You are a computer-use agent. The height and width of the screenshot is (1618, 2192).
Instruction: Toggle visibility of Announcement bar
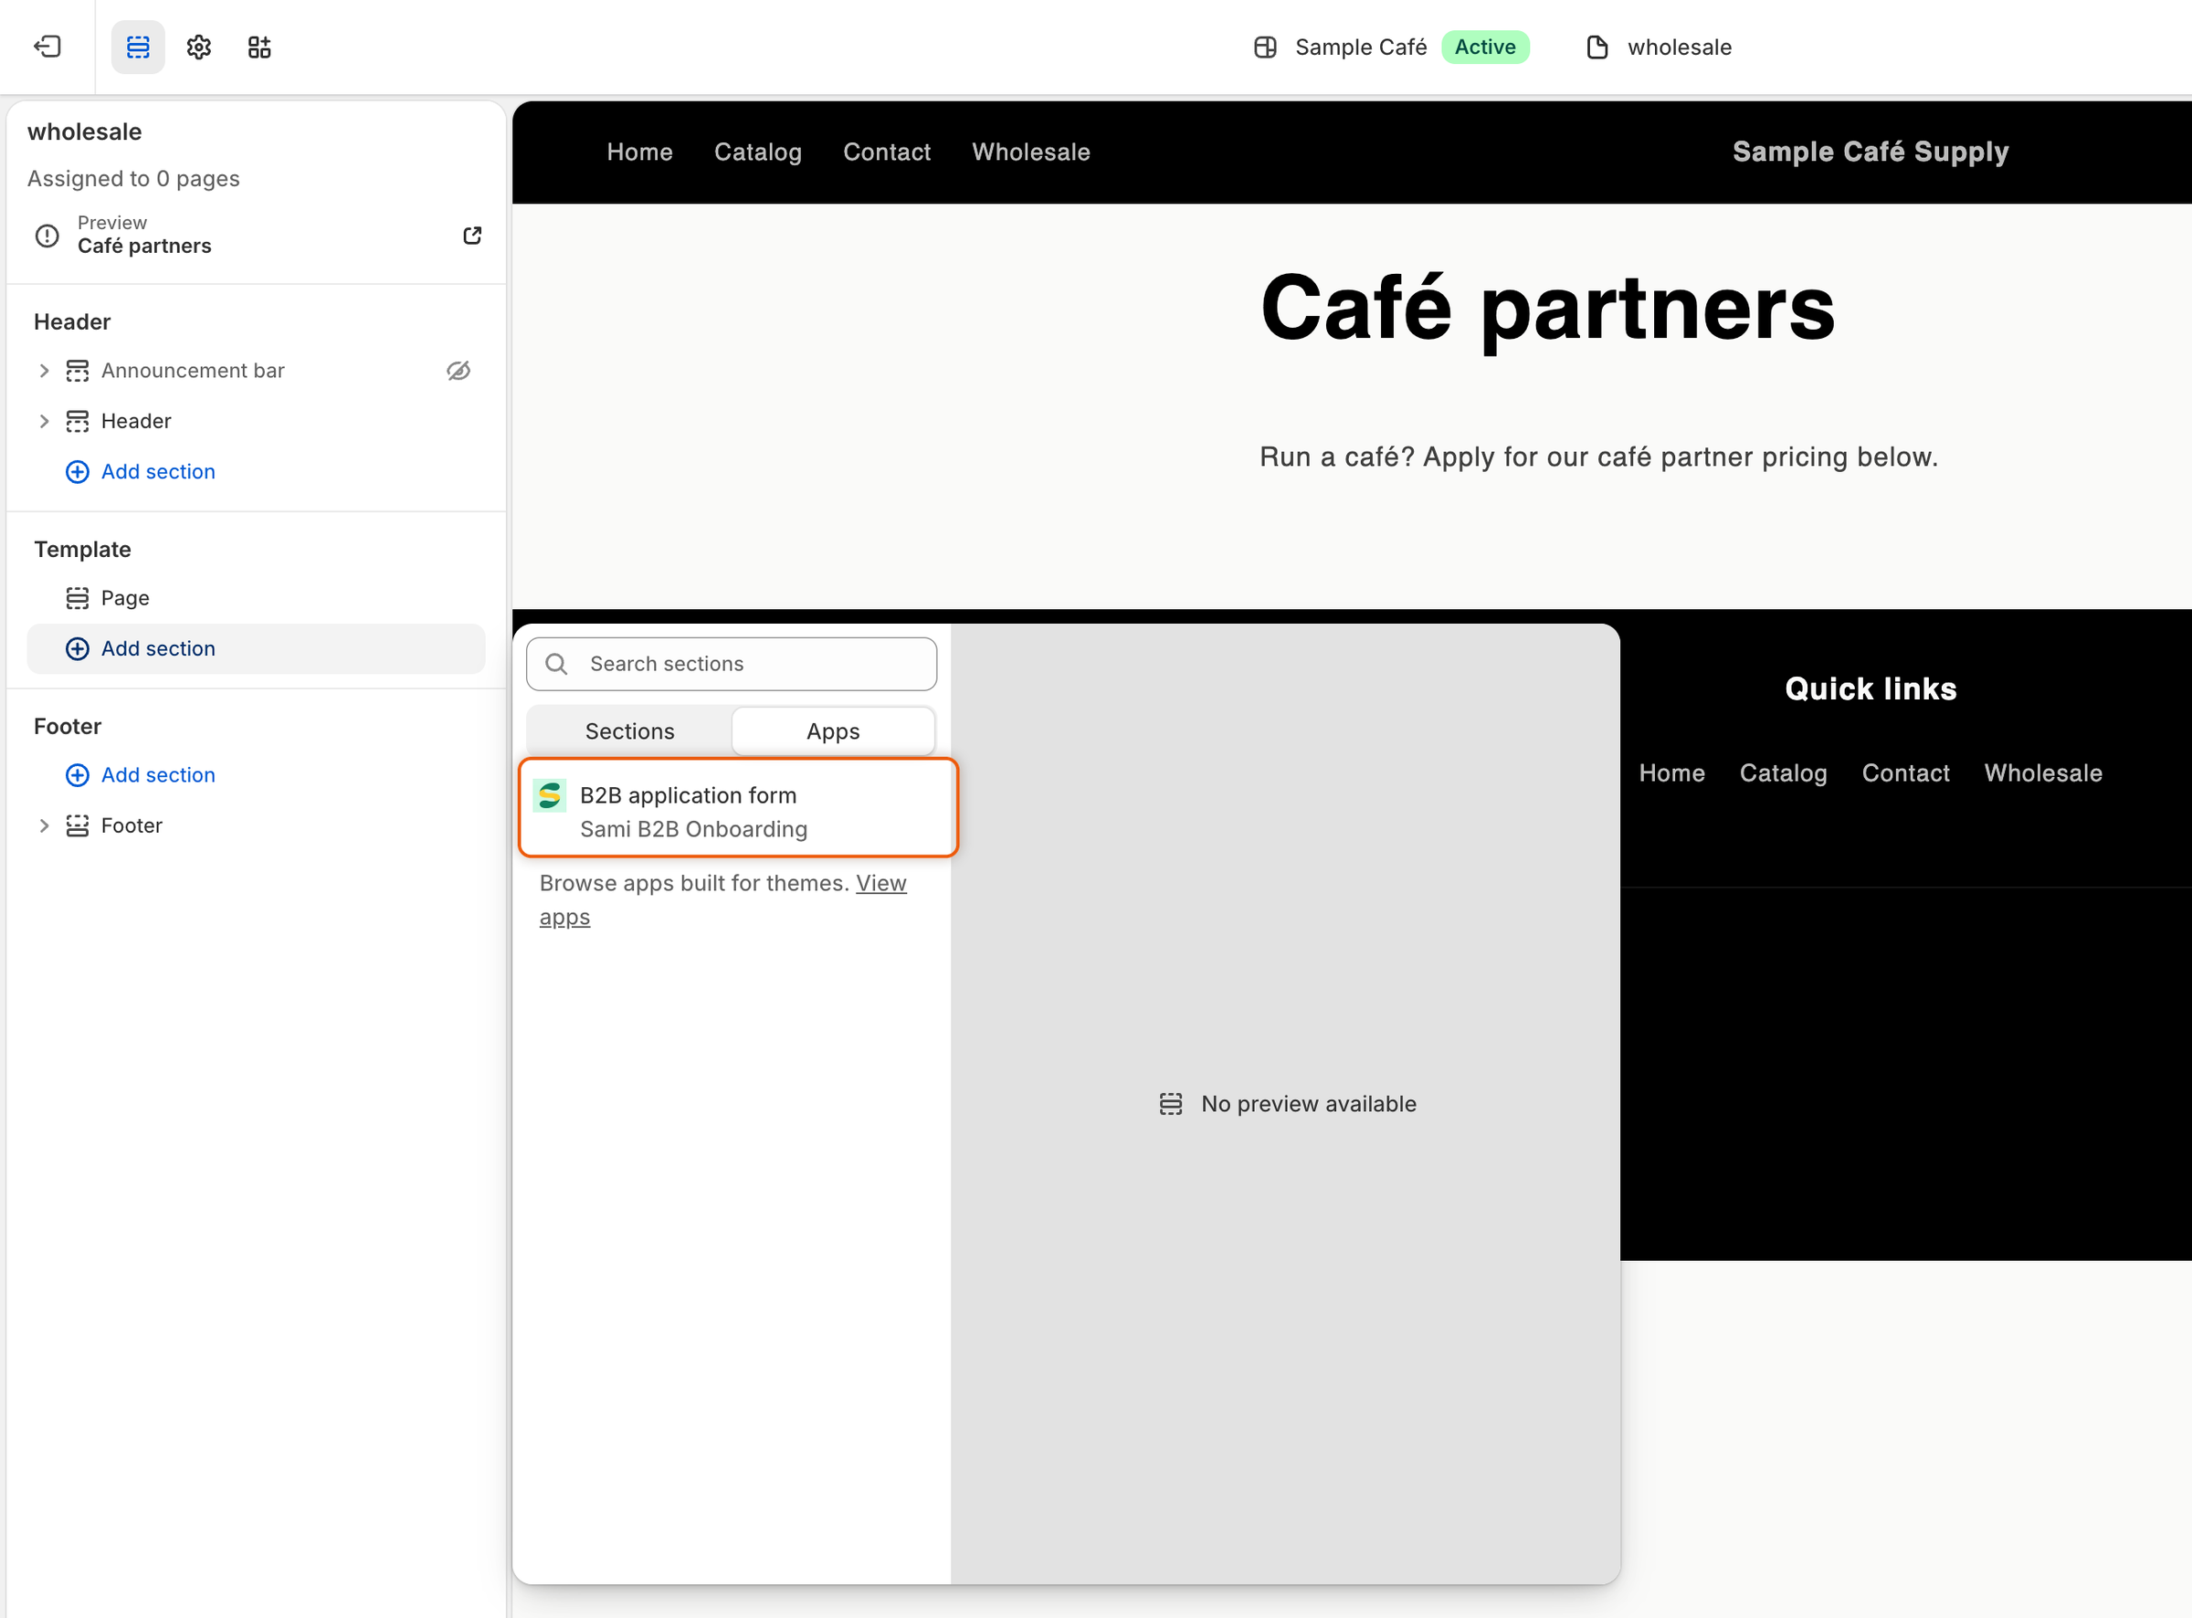(x=458, y=370)
